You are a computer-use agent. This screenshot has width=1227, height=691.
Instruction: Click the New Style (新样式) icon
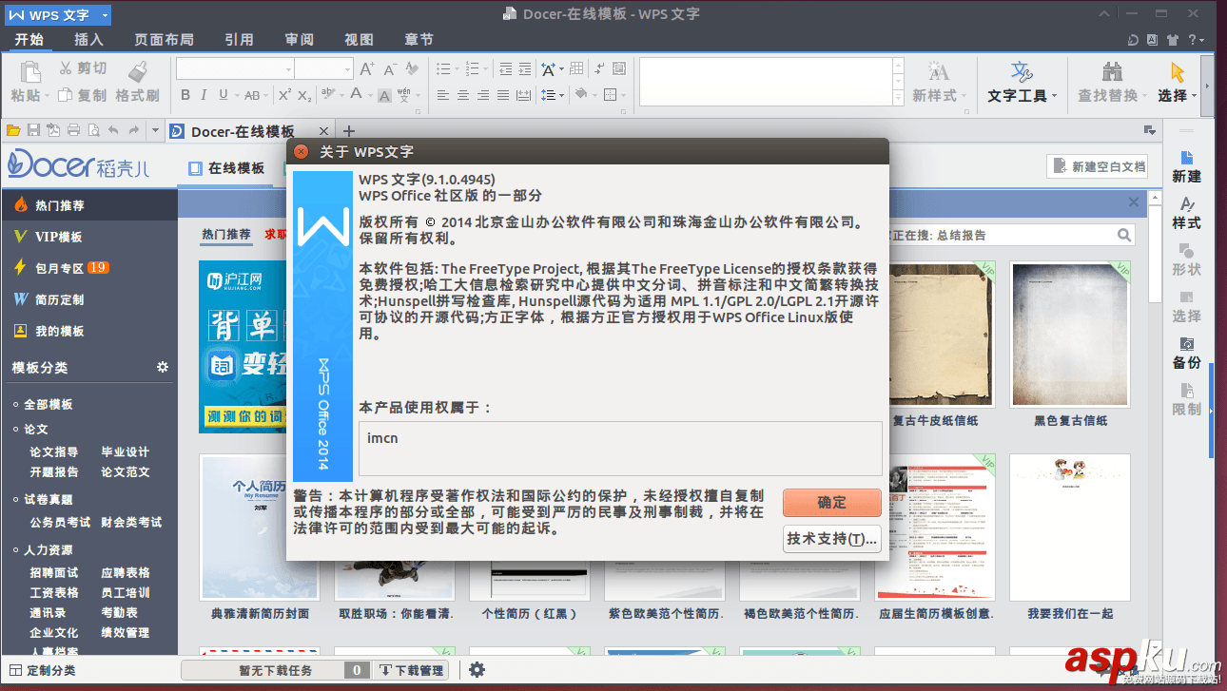(939, 72)
